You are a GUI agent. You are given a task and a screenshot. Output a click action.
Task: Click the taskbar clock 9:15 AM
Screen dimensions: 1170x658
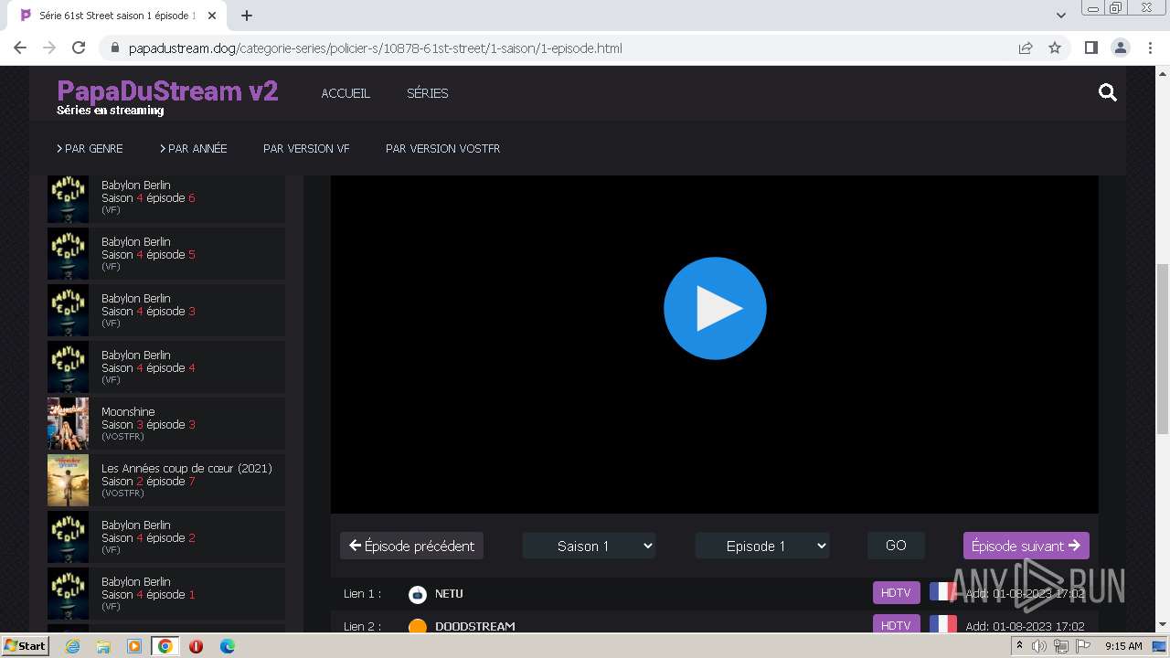1123,646
